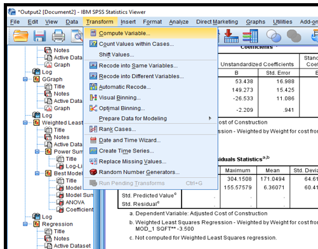This screenshot has width=318, height=249.
Task: Click the gray overlapping circles toolbar icon
Action: 294,36
